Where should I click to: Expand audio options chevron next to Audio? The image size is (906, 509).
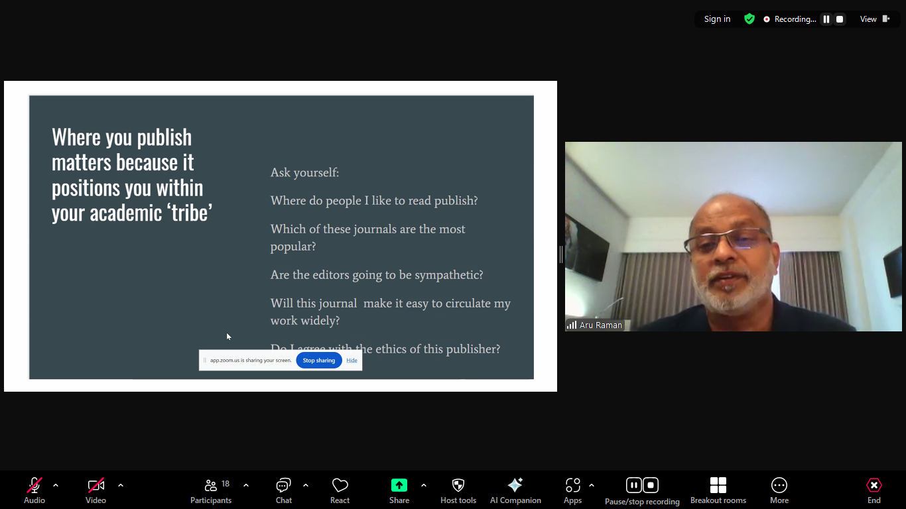click(56, 485)
